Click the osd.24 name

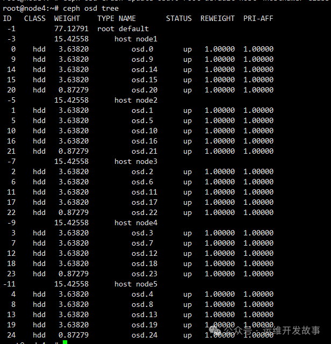tap(145, 335)
